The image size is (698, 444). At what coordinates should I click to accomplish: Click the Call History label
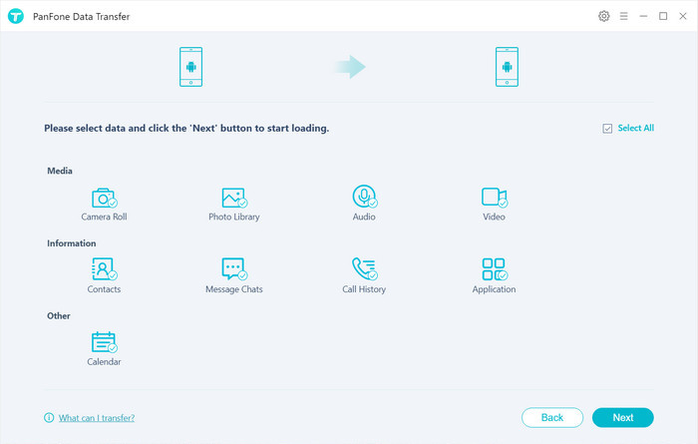pos(364,289)
